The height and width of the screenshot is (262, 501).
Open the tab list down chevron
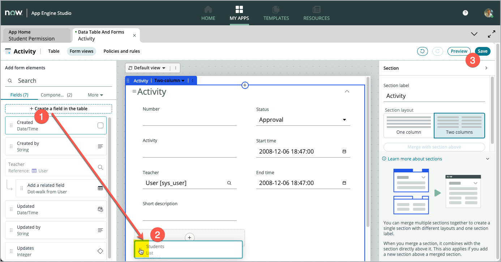pos(474,34)
